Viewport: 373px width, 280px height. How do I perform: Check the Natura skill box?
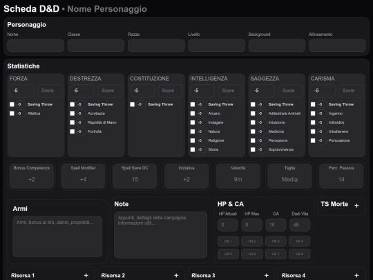point(193,131)
